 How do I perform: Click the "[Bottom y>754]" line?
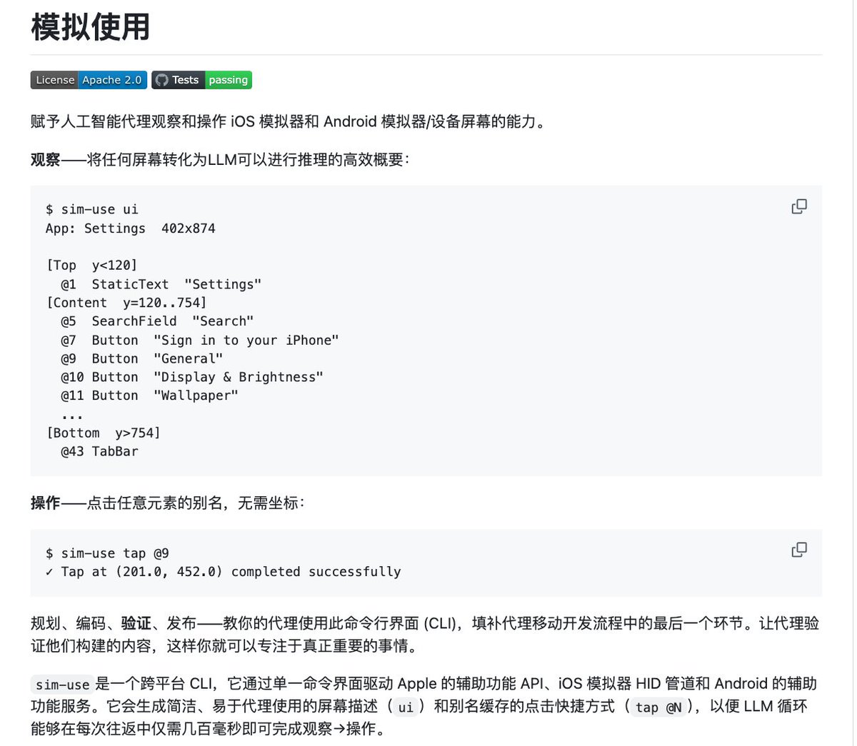point(104,433)
